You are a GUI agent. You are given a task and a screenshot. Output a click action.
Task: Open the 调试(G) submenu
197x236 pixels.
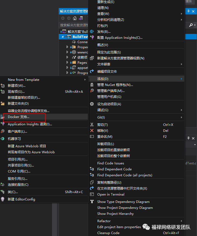click(x=136, y=110)
